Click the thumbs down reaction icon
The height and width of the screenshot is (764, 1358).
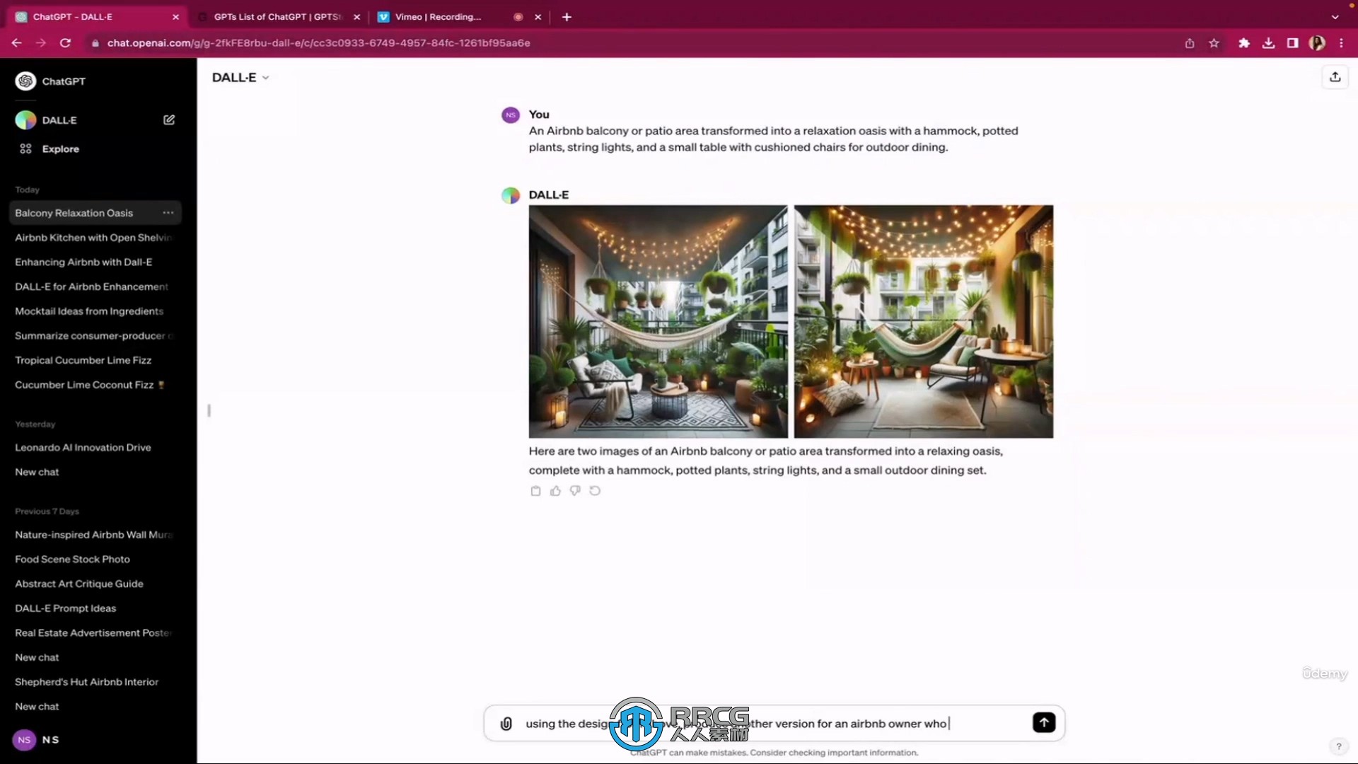pos(576,490)
